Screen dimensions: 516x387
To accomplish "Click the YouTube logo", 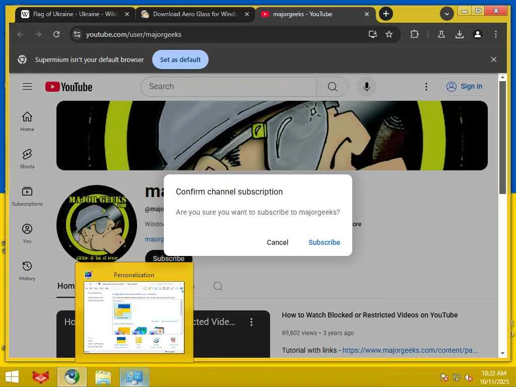I will tap(69, 87).
